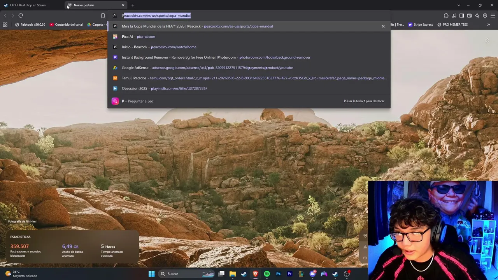498x280 pixels.
Task: Open the first Steam icon beside File Explorer
Action: click(x=244, y=274)
